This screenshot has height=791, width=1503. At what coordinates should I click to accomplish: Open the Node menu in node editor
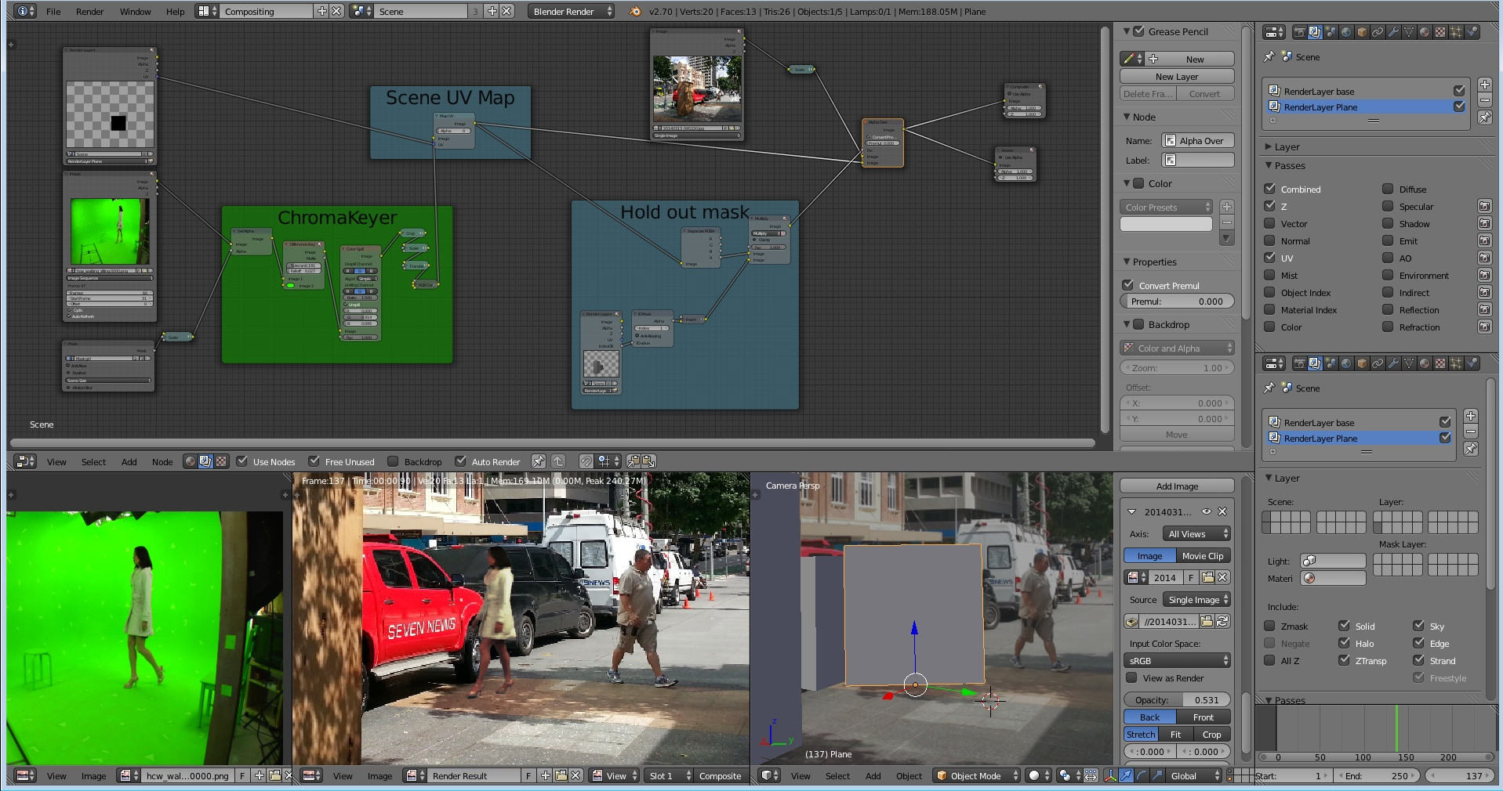click(162, 461)
